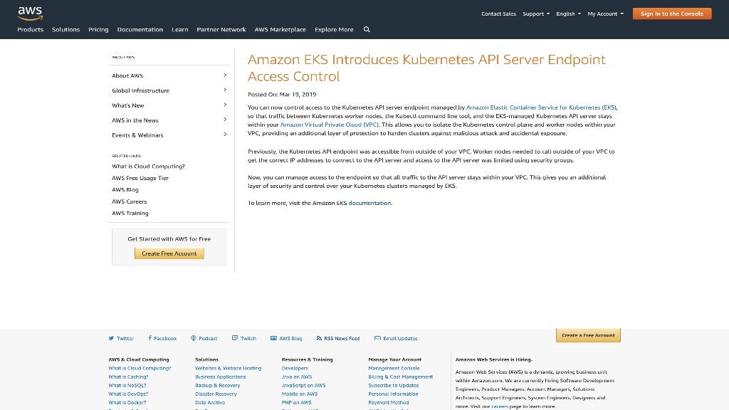Click the AWS Free Usage Tier link

pyautogui.click(x=140, y=178)
